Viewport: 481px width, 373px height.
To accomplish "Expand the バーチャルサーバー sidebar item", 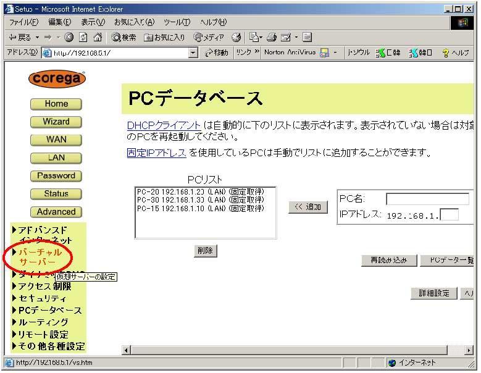I will [40, 257].
